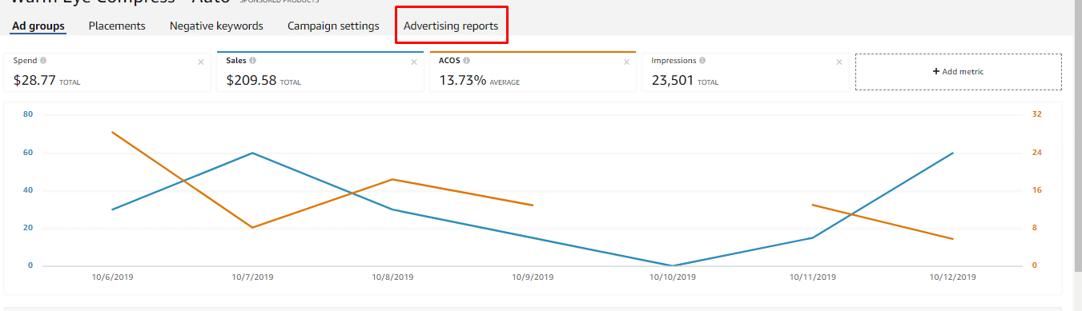Screen dimensions: 1082x311
Task: Select the Spend $28.77 metric card
Action: (107, 72)
